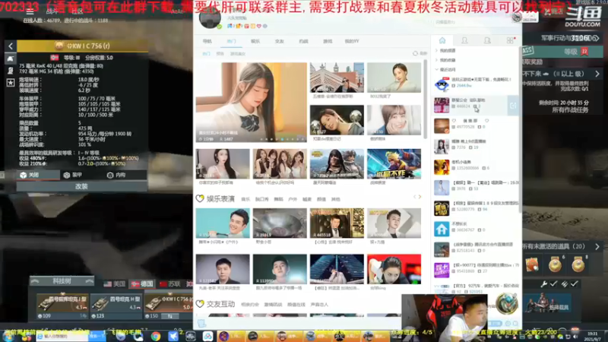Viewport: 608px width, 342px height.
Task: Select the 关闭 view mode in the tank panel
Action: 37,175
